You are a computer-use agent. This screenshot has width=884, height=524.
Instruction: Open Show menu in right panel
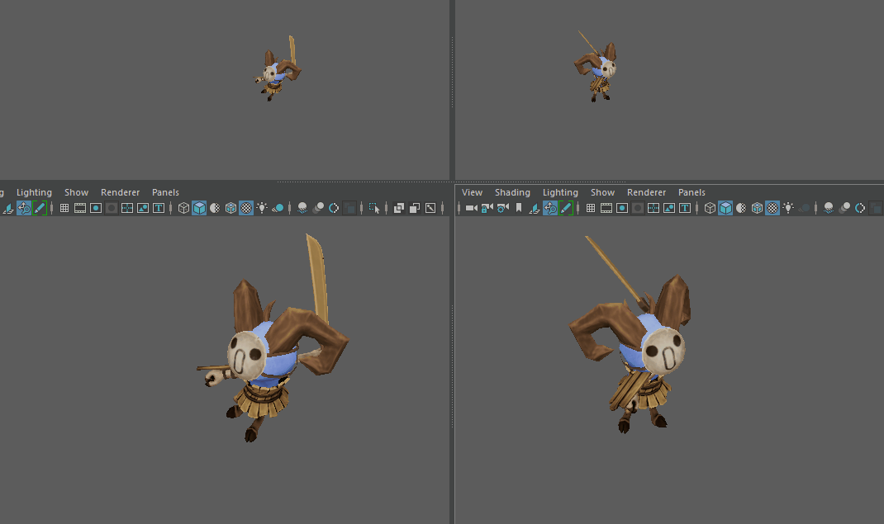coord(602,192)
